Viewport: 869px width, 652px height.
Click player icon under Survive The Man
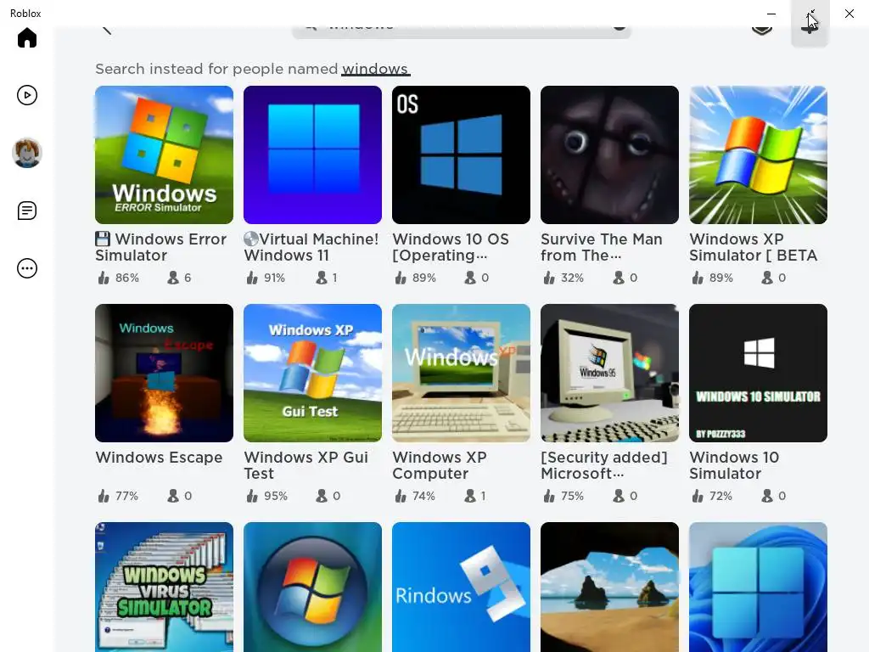619,278
